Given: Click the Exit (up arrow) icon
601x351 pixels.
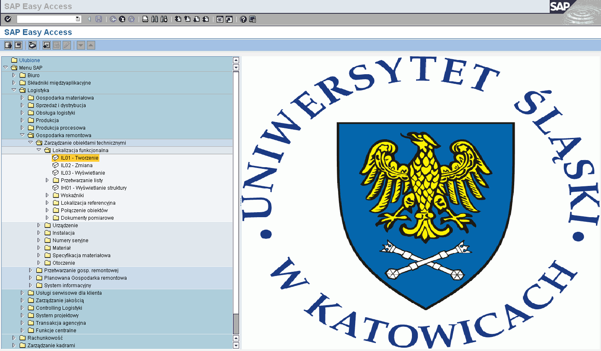Looking at the screenshot, I should [x=122, y=19].
